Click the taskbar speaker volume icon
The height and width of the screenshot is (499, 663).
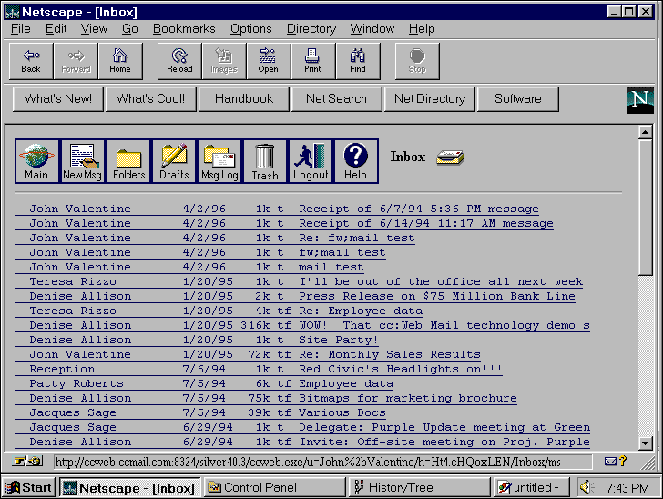(586, 487)
